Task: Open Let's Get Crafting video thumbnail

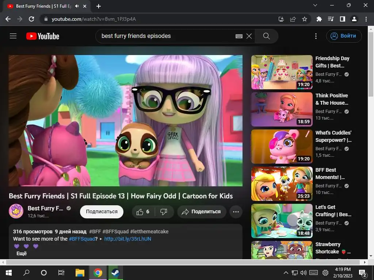Action: pos(282,221)
